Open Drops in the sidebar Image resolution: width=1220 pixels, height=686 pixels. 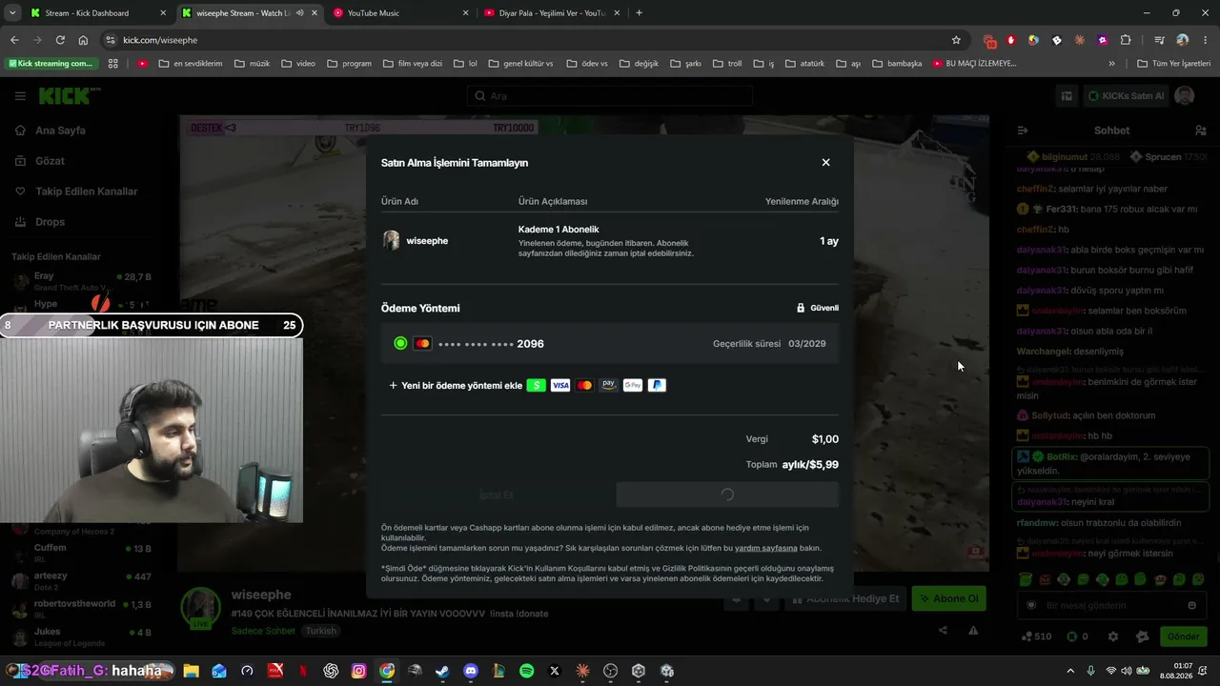click(50, 222)
